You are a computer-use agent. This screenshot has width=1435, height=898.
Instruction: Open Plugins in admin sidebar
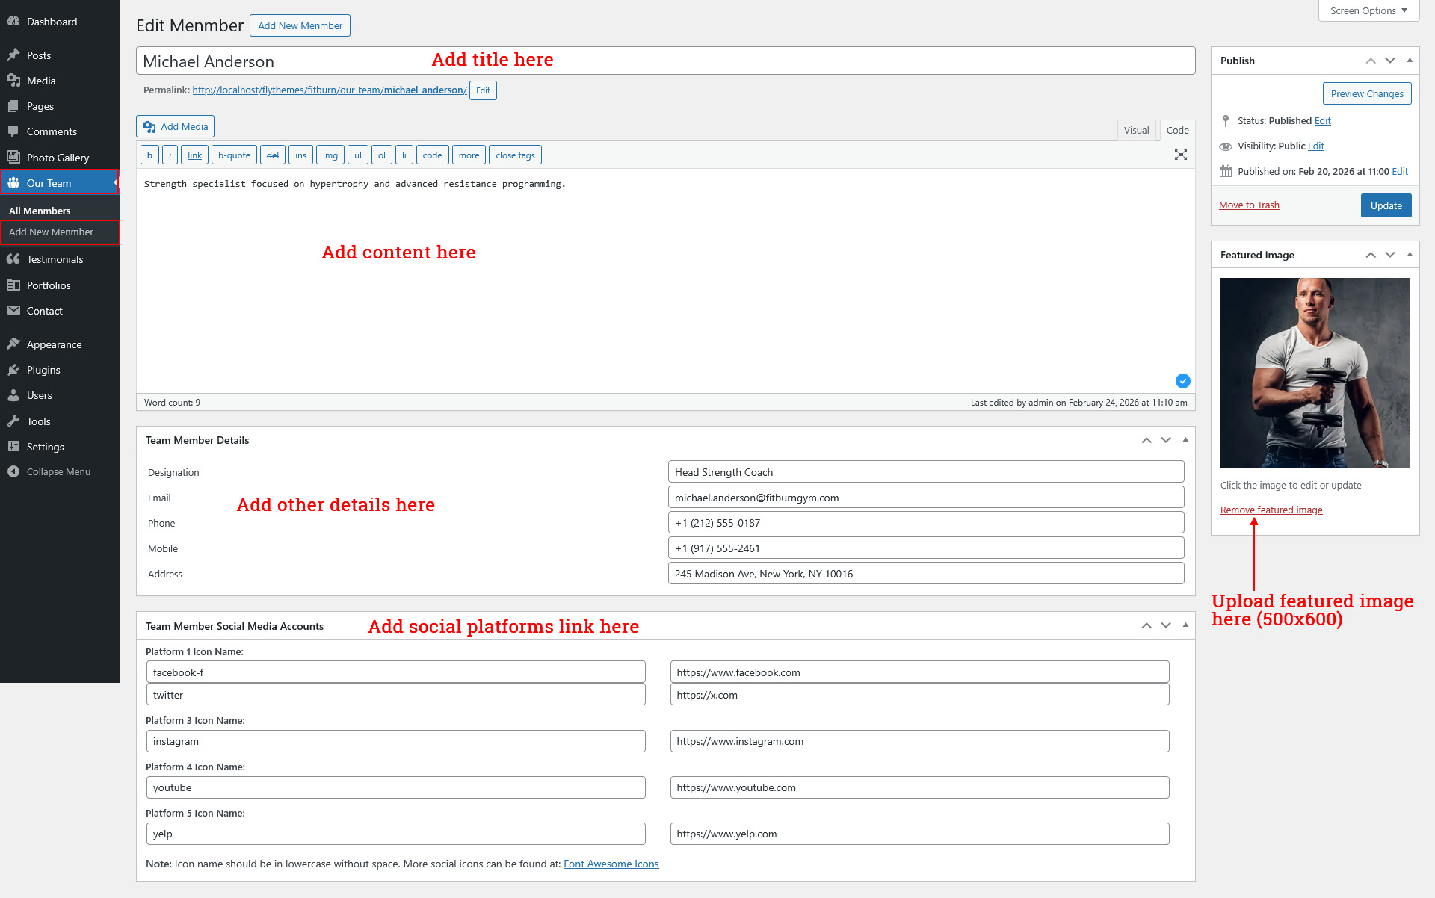point(43,370)
